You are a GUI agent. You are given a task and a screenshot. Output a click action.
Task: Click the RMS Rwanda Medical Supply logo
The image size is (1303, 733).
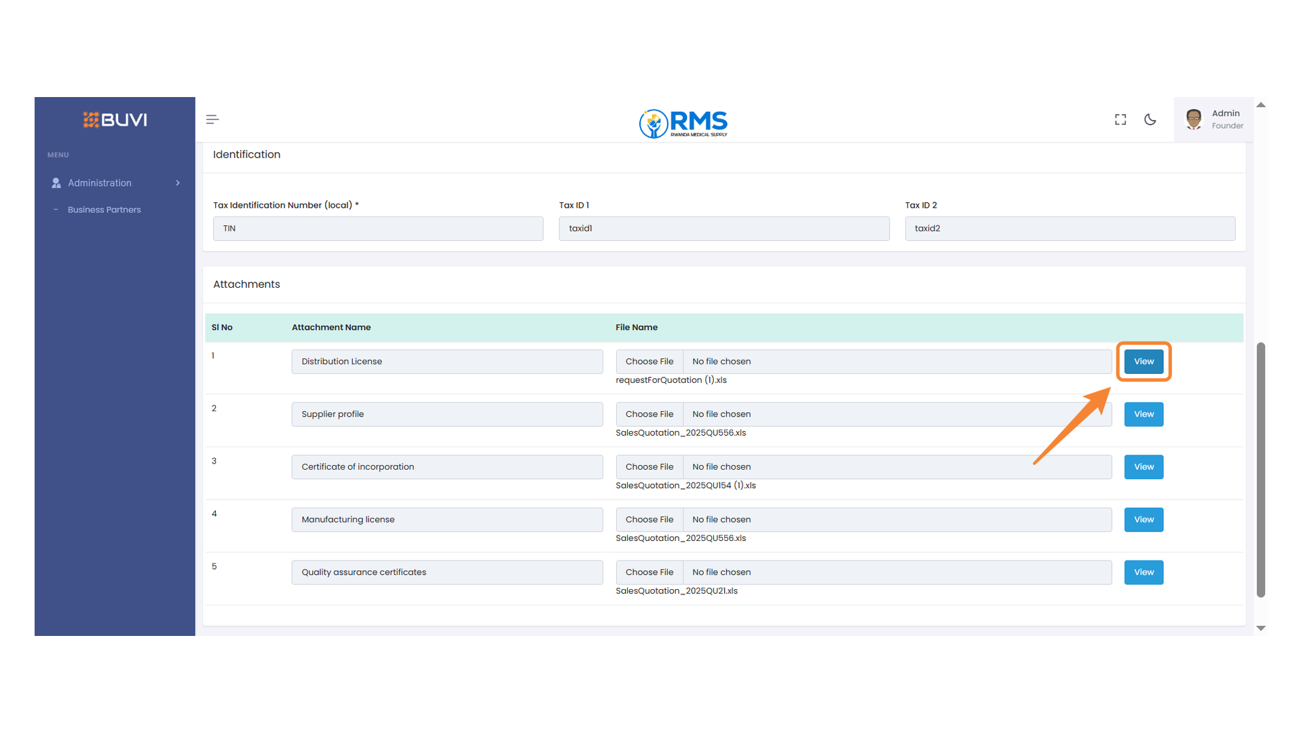[683, 124]
